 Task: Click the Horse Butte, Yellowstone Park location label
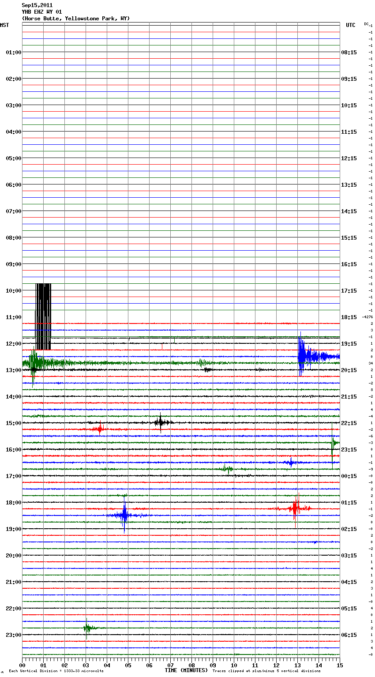pyautogui.click(x=76, y=19)
